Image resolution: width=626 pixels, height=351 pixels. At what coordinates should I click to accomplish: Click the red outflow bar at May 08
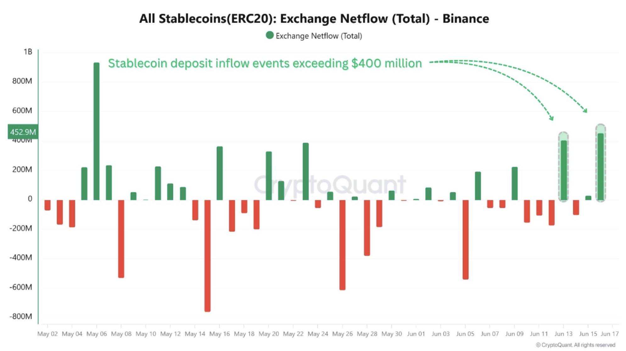coord(121,239)
